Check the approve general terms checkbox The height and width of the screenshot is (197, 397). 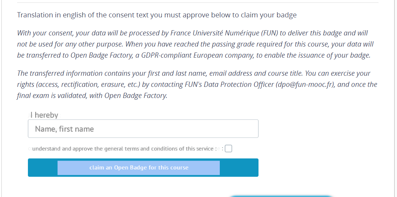coord(229,149)
